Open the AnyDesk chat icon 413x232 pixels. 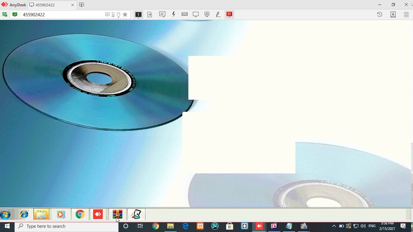(x=162, y=14)
